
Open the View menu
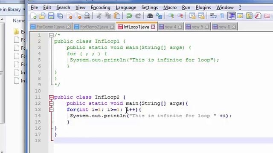pos(81,8)
